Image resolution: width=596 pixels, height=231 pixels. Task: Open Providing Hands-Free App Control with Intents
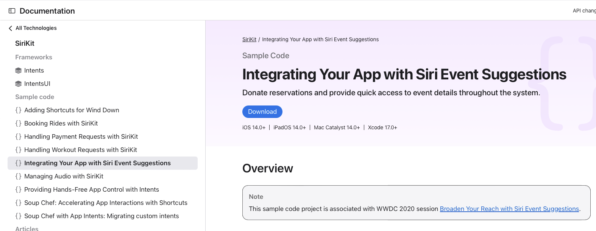[91, 190]
